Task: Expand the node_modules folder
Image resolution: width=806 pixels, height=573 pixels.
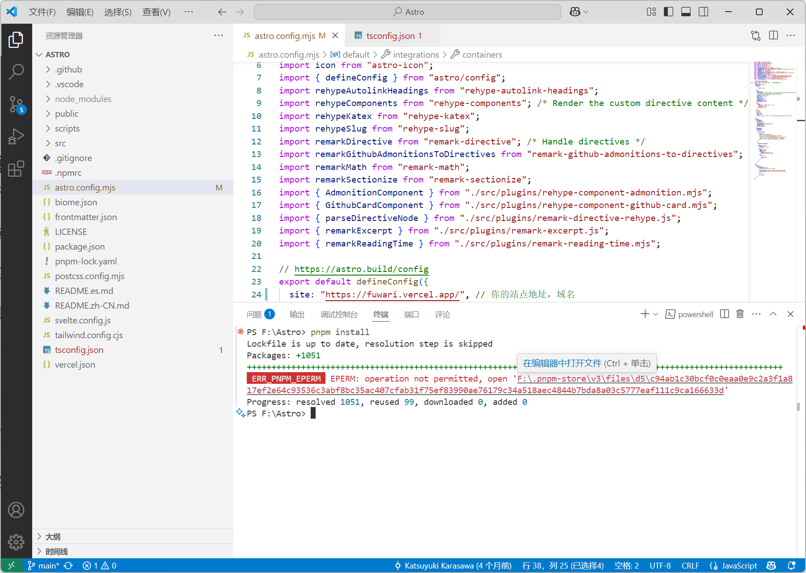Action: point(133,99)
